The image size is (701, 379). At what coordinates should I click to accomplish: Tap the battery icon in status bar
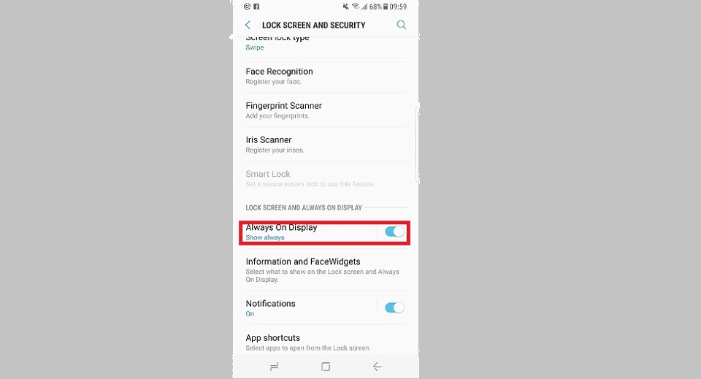coord(386,7)
